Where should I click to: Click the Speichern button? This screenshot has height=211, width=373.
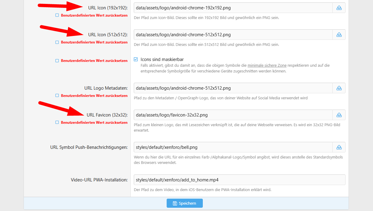pyautogui.click(x=185, y=203)
